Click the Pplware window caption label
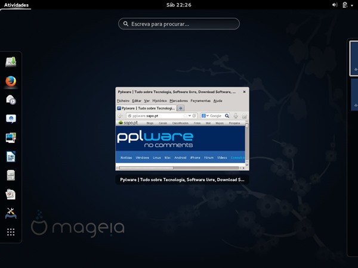358x268 pixels. click(182, 180)
